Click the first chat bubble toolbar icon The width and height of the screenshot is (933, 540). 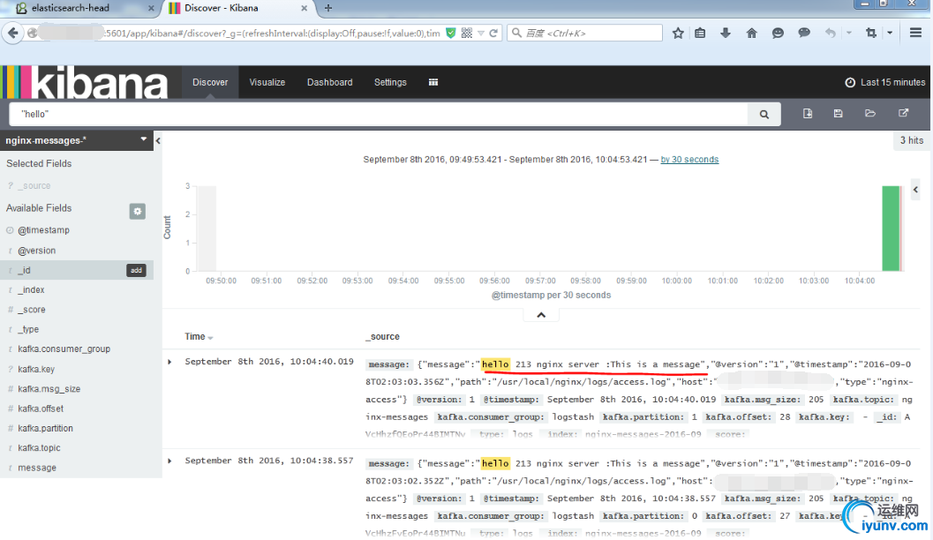[x=778, y=34]
